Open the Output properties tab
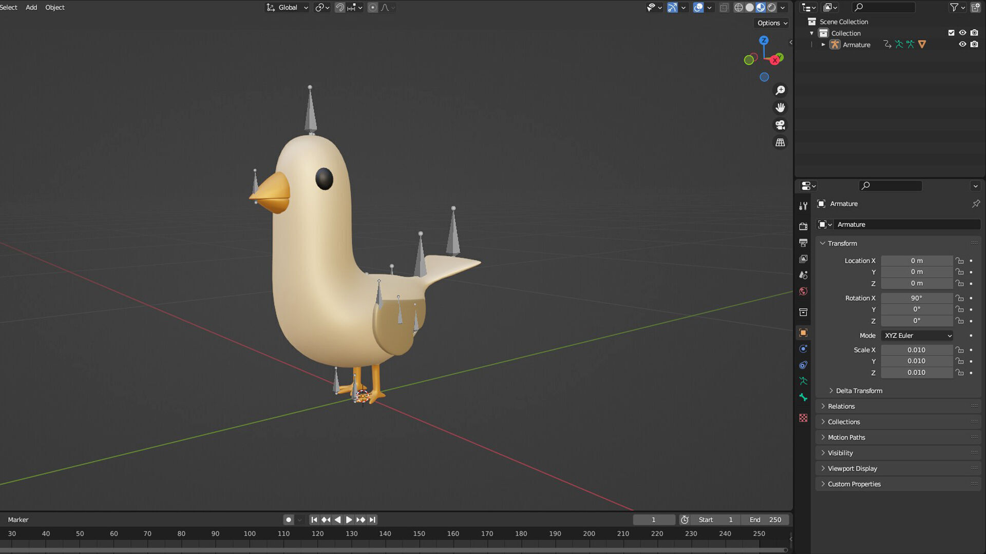The image size is (986, 554). click(803, 243)
